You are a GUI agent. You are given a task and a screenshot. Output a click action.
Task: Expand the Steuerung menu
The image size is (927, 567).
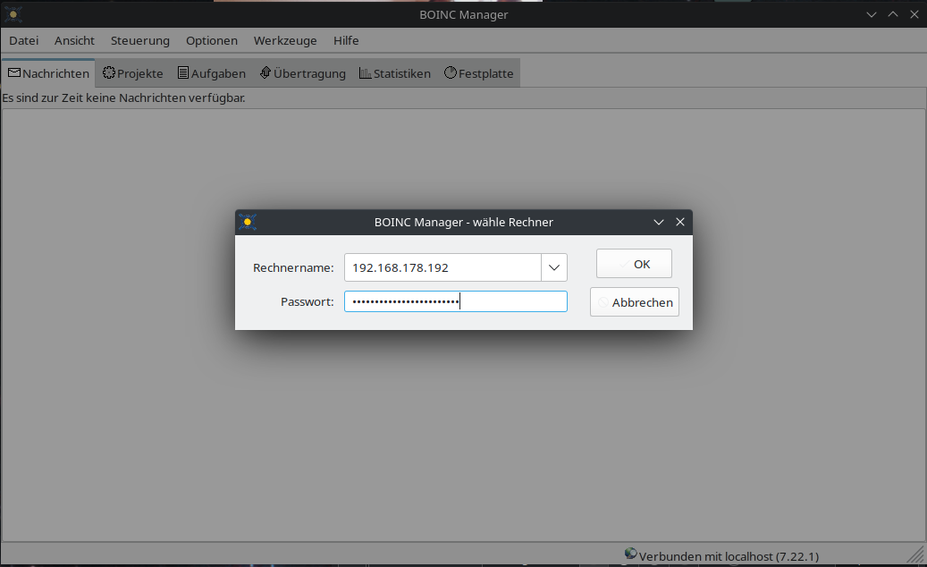(140, 40)
